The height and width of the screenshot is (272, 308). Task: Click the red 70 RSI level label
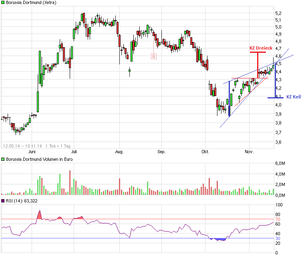point(278,219)
